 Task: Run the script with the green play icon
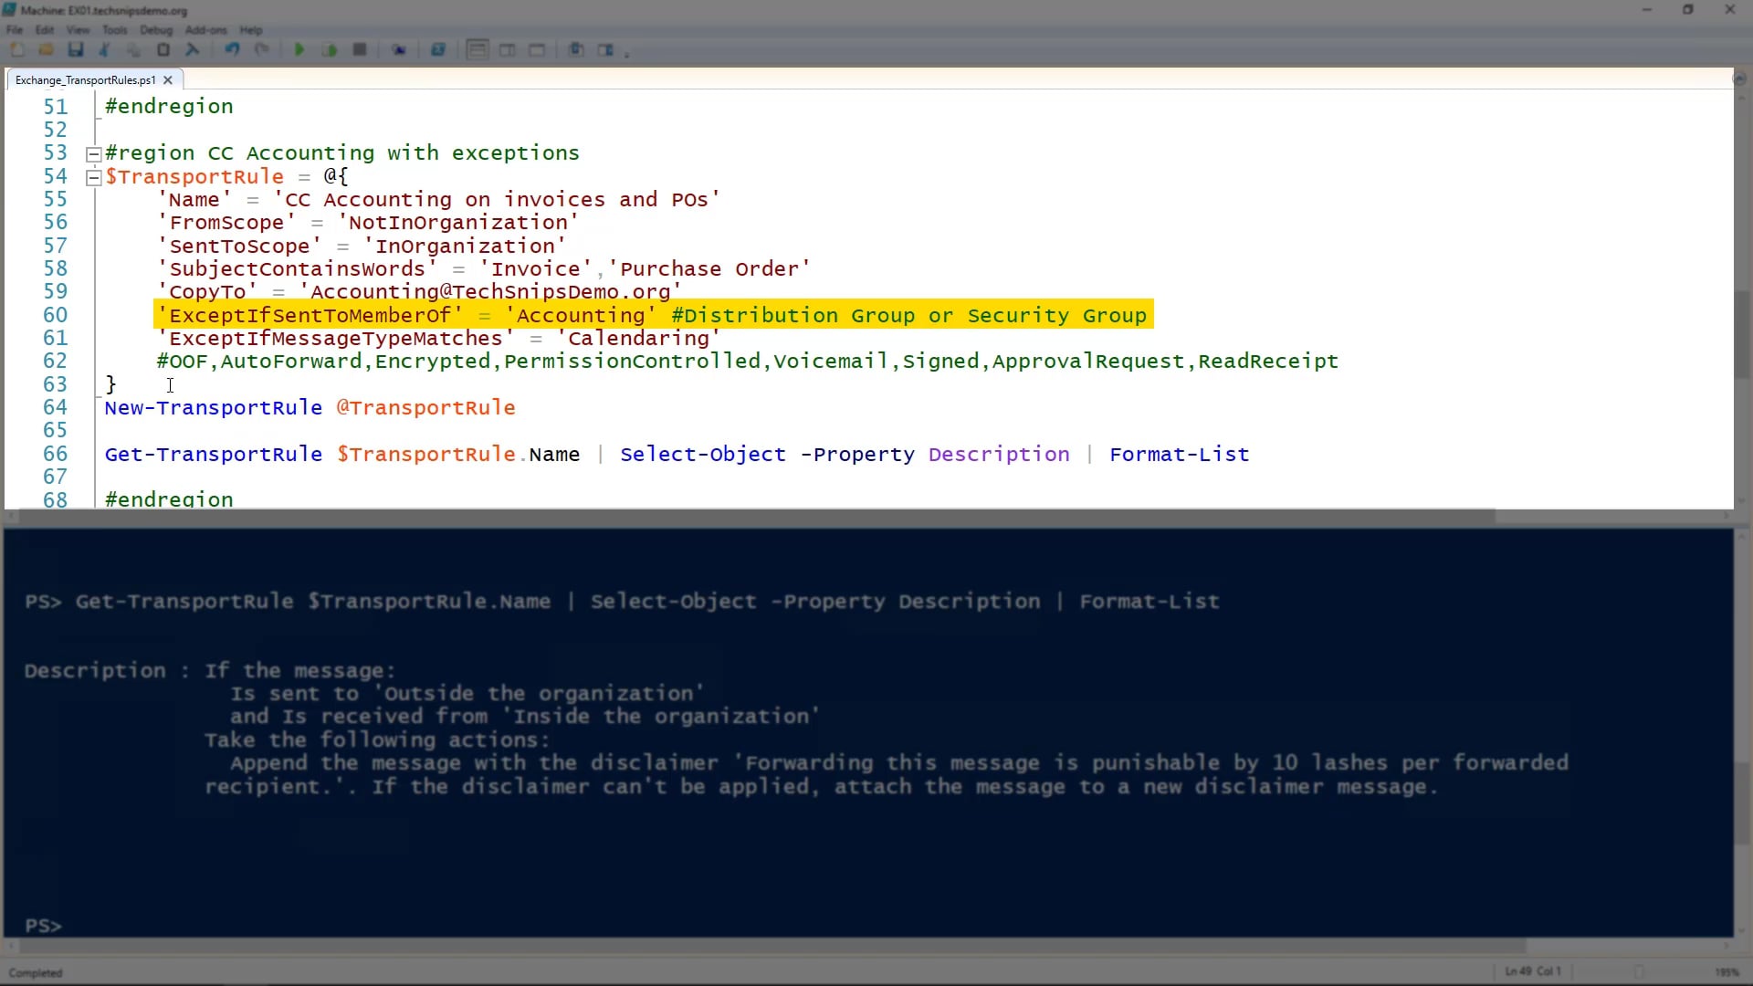[x=299, y=50]
